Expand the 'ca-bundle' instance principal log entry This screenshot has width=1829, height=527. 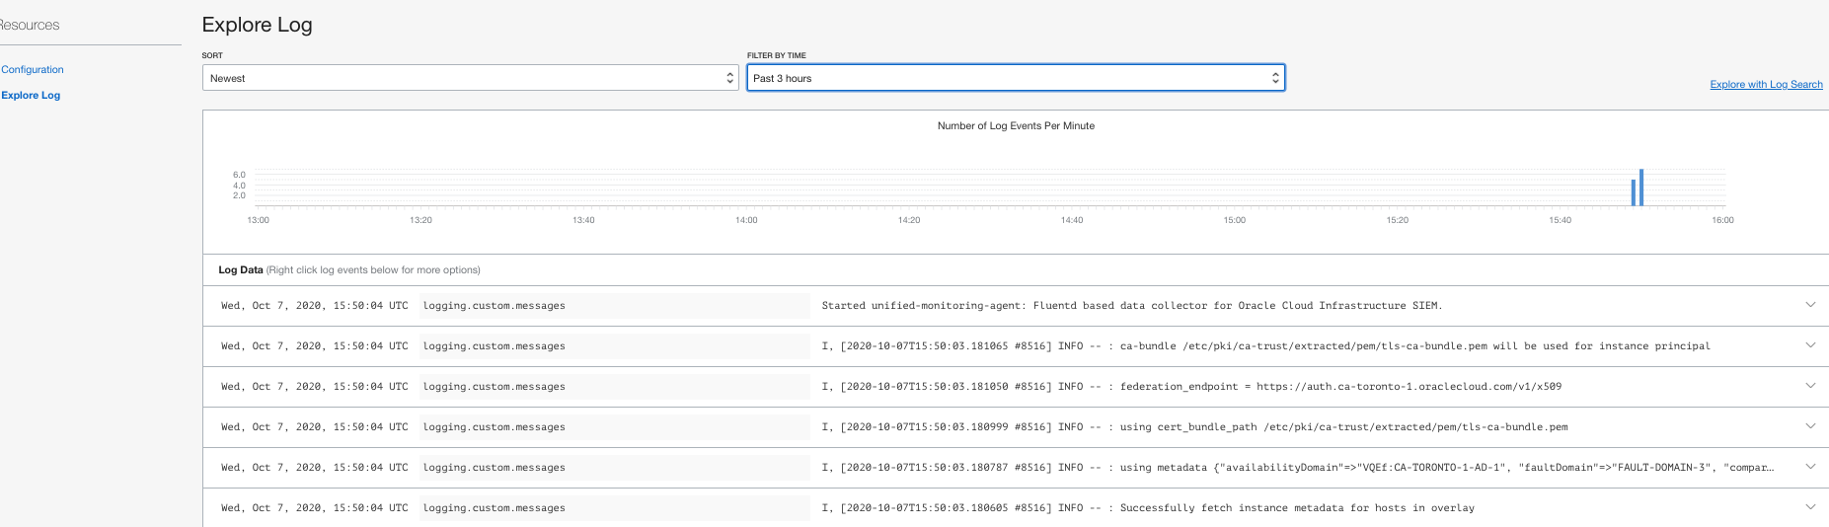coord(1810,345)
